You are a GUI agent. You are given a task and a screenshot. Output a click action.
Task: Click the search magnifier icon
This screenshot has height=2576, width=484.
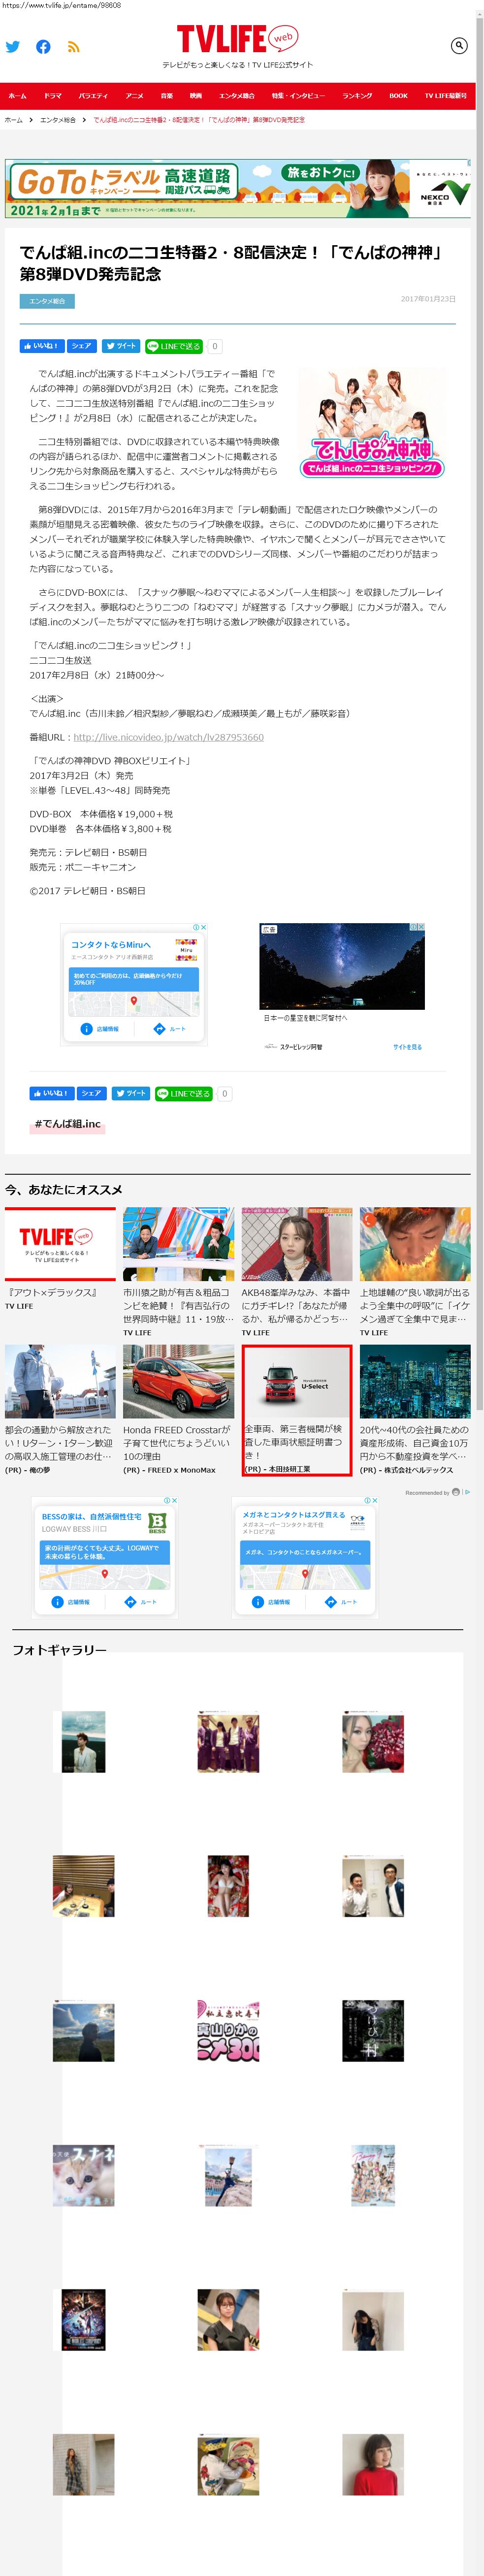[x=458, y=45]
